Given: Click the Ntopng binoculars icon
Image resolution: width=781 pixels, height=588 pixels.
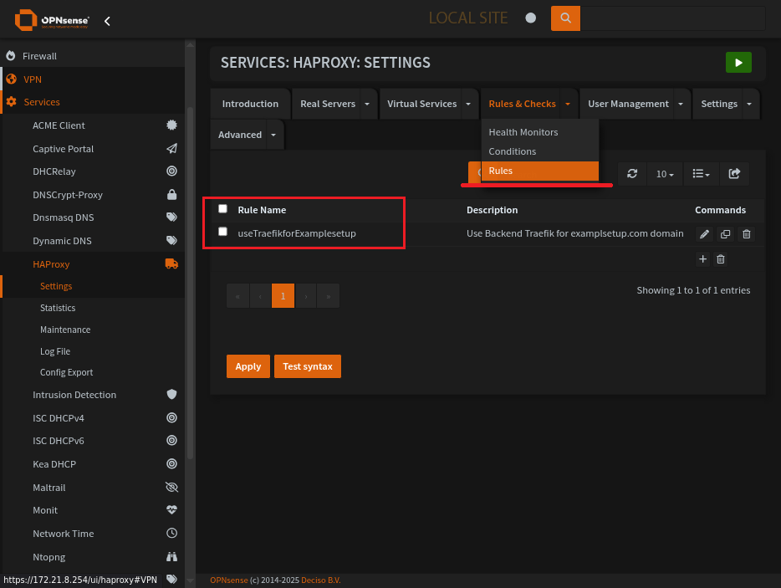Looking at the screenshot, I should [x=172, y=556].
